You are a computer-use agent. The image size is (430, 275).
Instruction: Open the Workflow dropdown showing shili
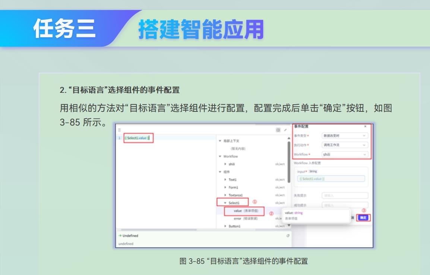pyautogui.click(x=345, y=155)
